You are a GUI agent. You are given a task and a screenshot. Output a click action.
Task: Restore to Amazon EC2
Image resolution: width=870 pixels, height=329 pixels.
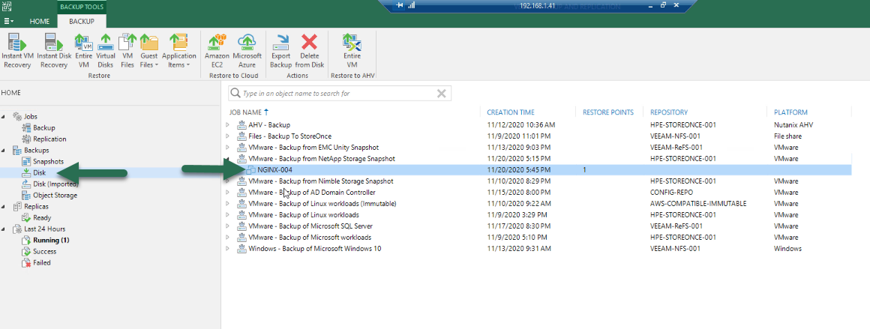click(217, 51)
